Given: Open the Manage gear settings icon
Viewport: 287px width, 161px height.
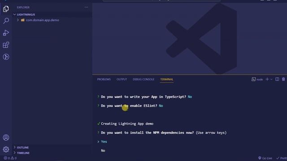Looking at the screenshot, I should 6,149.
